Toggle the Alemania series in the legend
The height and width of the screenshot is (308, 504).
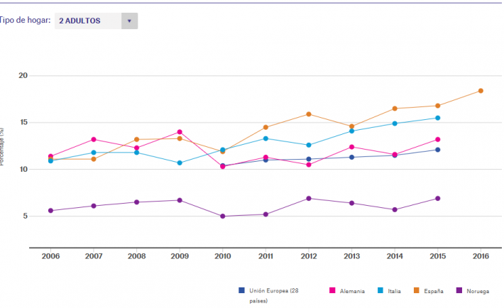pyautogui.click(x=353, y=291)
